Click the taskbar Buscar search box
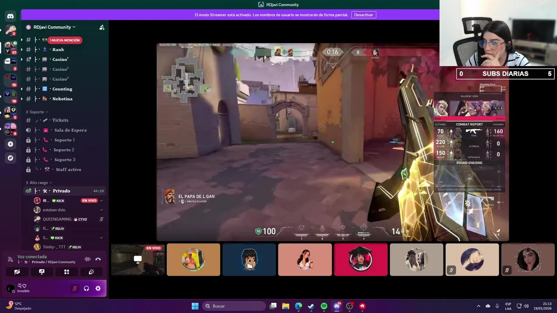This screenshot has height=313, width=557. click(234, 306)
